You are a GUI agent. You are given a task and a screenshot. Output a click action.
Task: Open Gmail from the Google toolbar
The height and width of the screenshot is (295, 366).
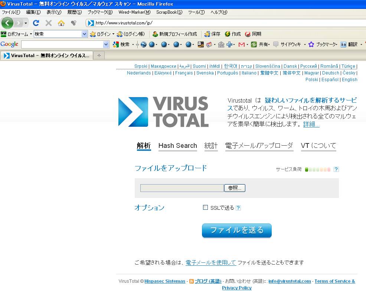(x=242, y=44)
